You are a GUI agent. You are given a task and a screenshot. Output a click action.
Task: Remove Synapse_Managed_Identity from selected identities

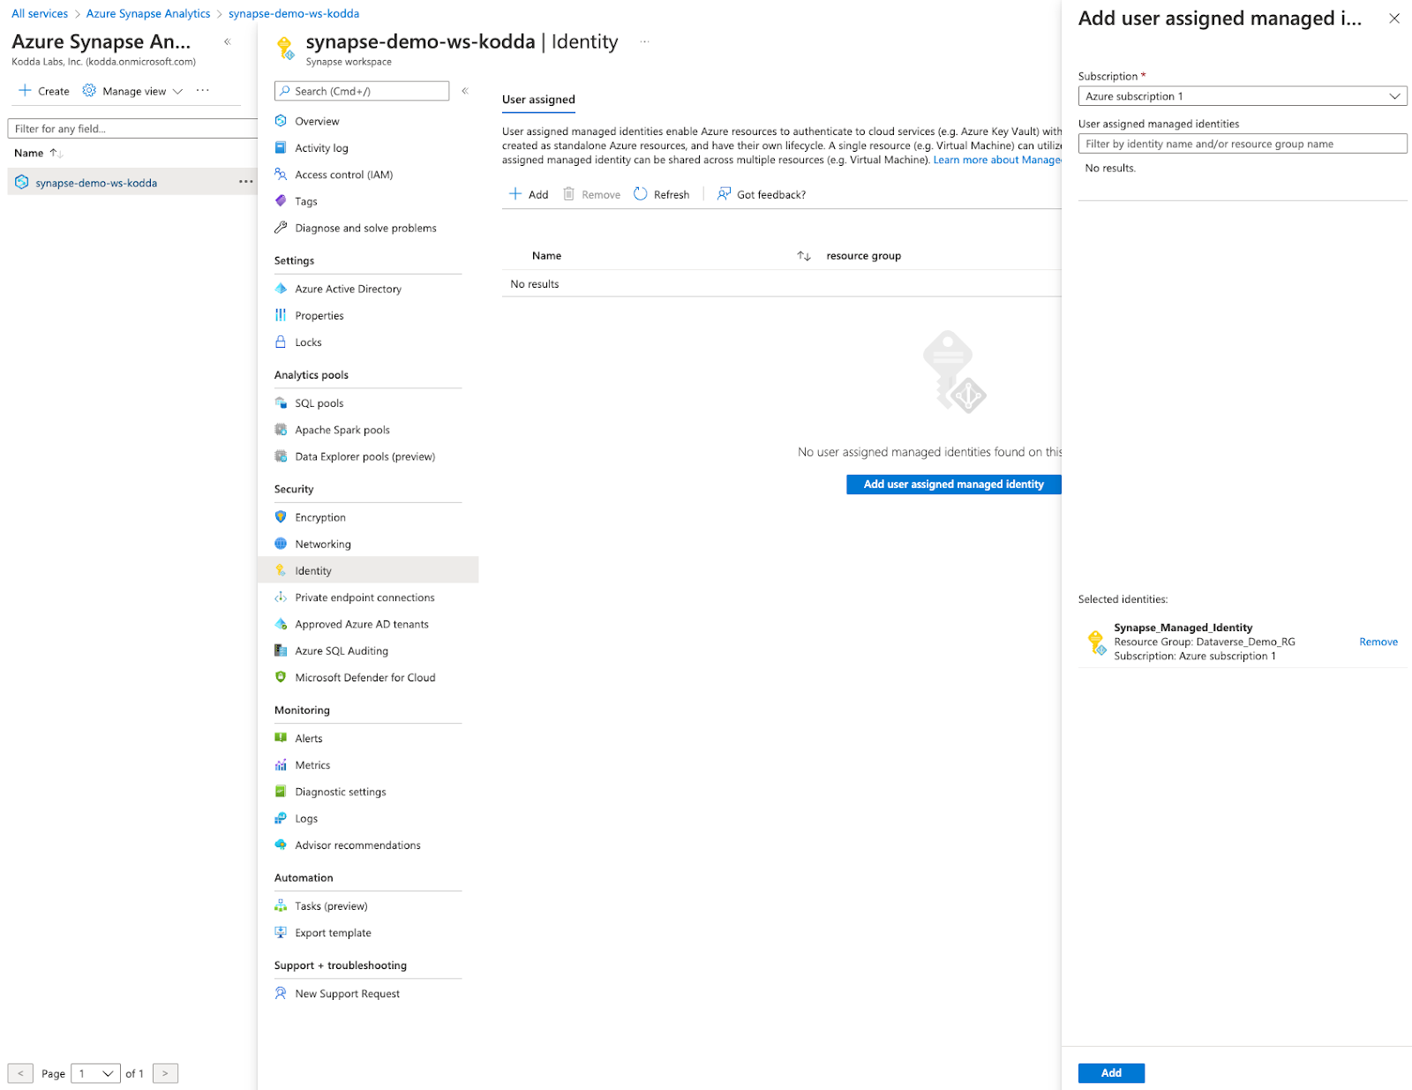1378,642
